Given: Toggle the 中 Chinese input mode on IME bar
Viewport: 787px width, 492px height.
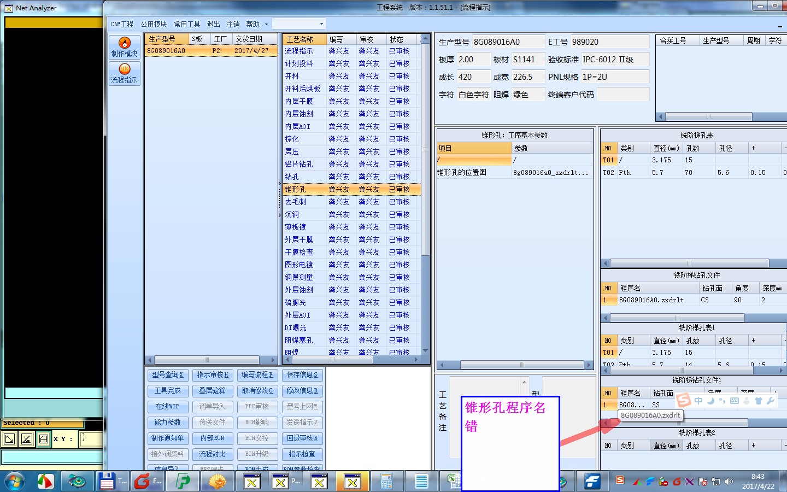Looking at the screenshot, I should click(x=698, y=401).
